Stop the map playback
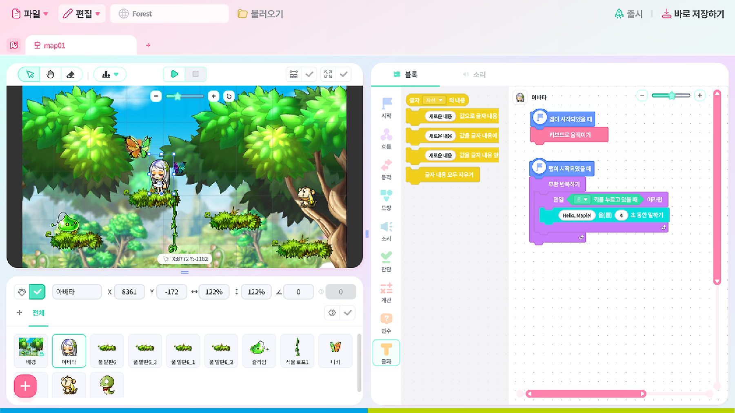The width and height of the screenshot is (735, 413). pyautogui.click(x=195, y=74)
